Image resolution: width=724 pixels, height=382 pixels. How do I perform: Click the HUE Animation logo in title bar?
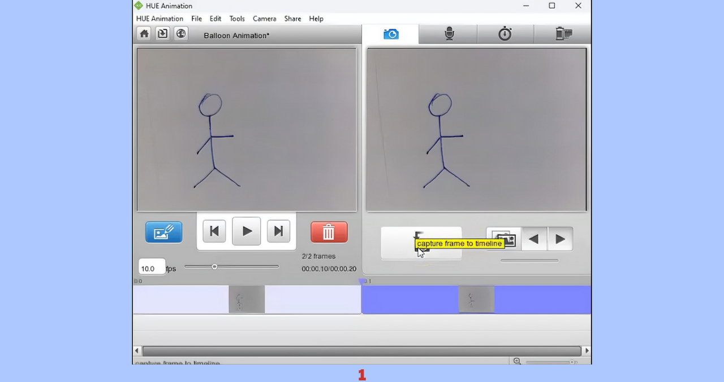[x=139, y=6]
